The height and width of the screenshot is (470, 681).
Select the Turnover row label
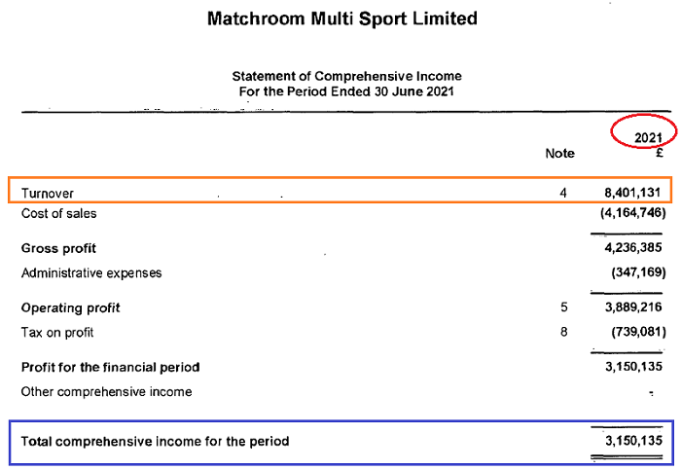48,194
